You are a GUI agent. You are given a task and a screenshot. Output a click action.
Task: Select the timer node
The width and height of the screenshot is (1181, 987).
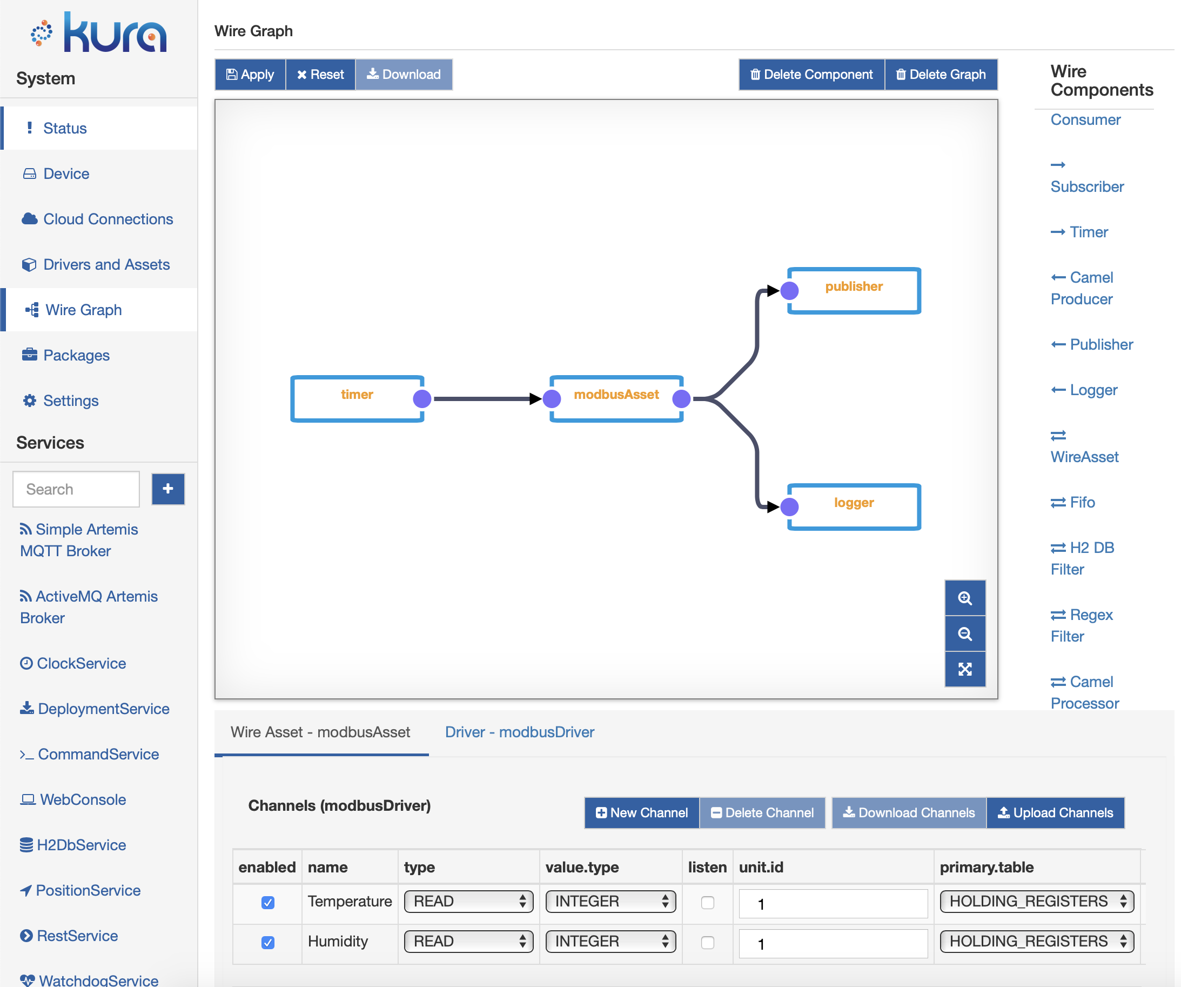tap(357, 398)
